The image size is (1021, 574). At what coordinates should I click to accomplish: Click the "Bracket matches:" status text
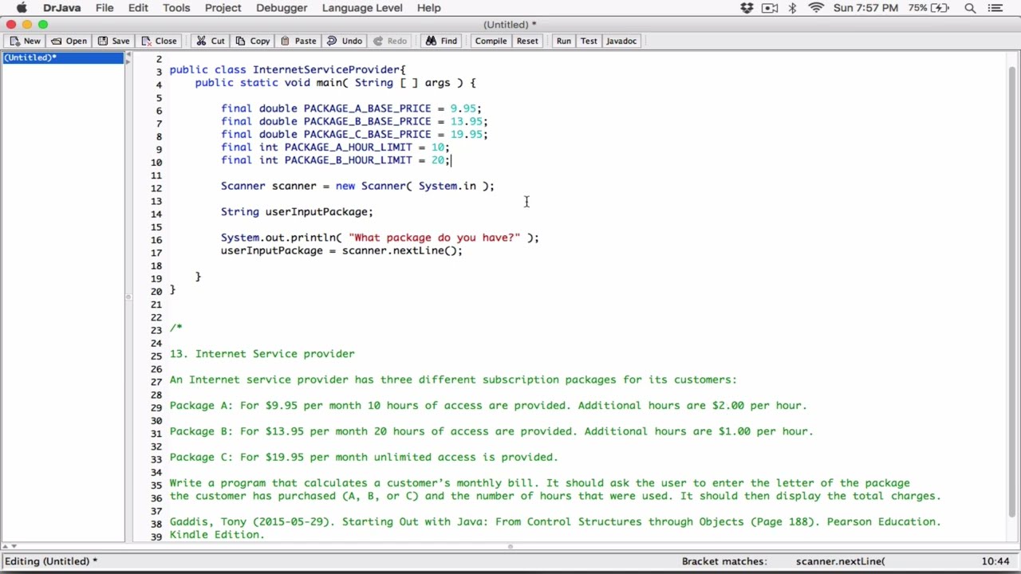(724, 561)
